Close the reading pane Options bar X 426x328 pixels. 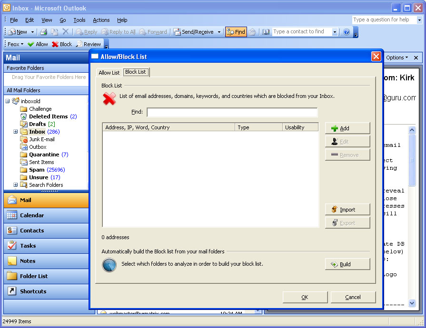[416, 58]
